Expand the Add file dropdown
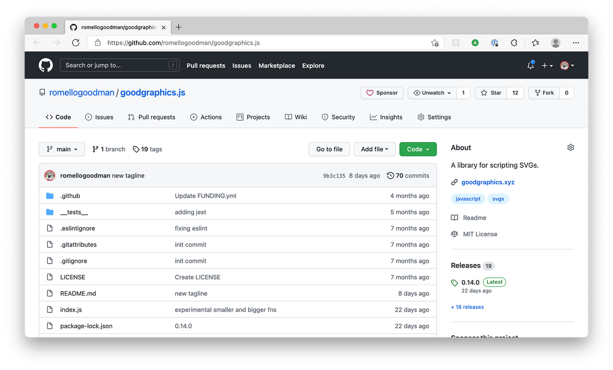Viewport: 613px width, 370px height. (375, 149)
